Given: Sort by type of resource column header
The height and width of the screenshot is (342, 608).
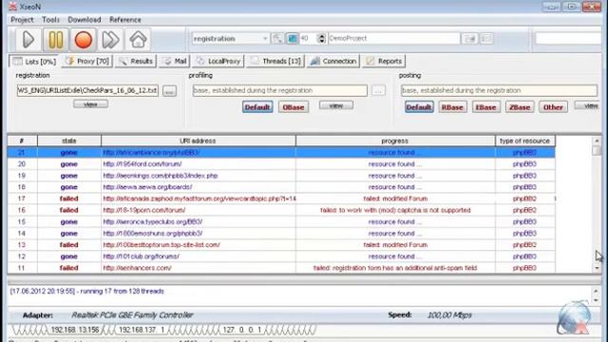Looking at the screenshot, I should [x=525, y=141].
